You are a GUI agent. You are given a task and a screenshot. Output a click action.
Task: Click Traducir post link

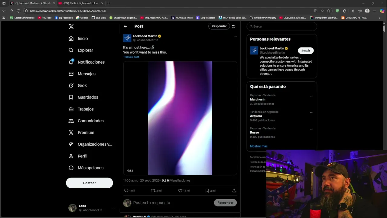131,57
